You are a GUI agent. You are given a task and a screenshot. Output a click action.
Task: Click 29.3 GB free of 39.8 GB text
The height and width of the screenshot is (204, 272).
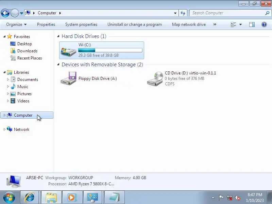click(99, 55)
